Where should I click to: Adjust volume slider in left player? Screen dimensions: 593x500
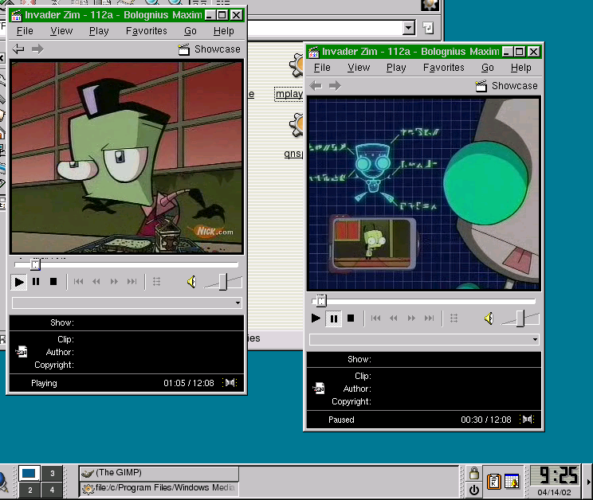(223, 282)
